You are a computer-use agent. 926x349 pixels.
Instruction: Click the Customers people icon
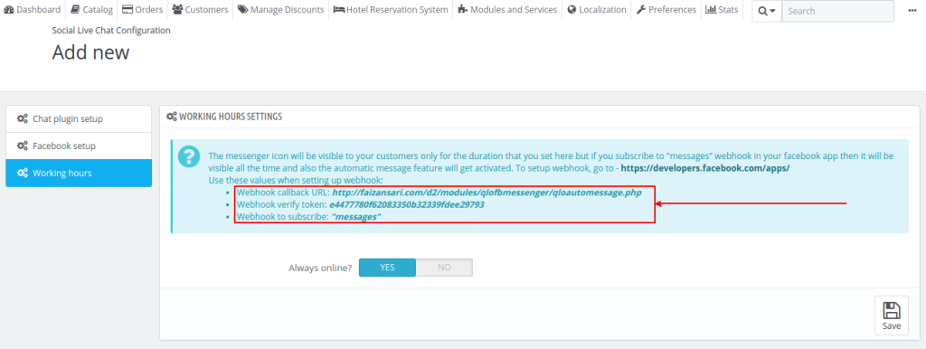(177, 9)
